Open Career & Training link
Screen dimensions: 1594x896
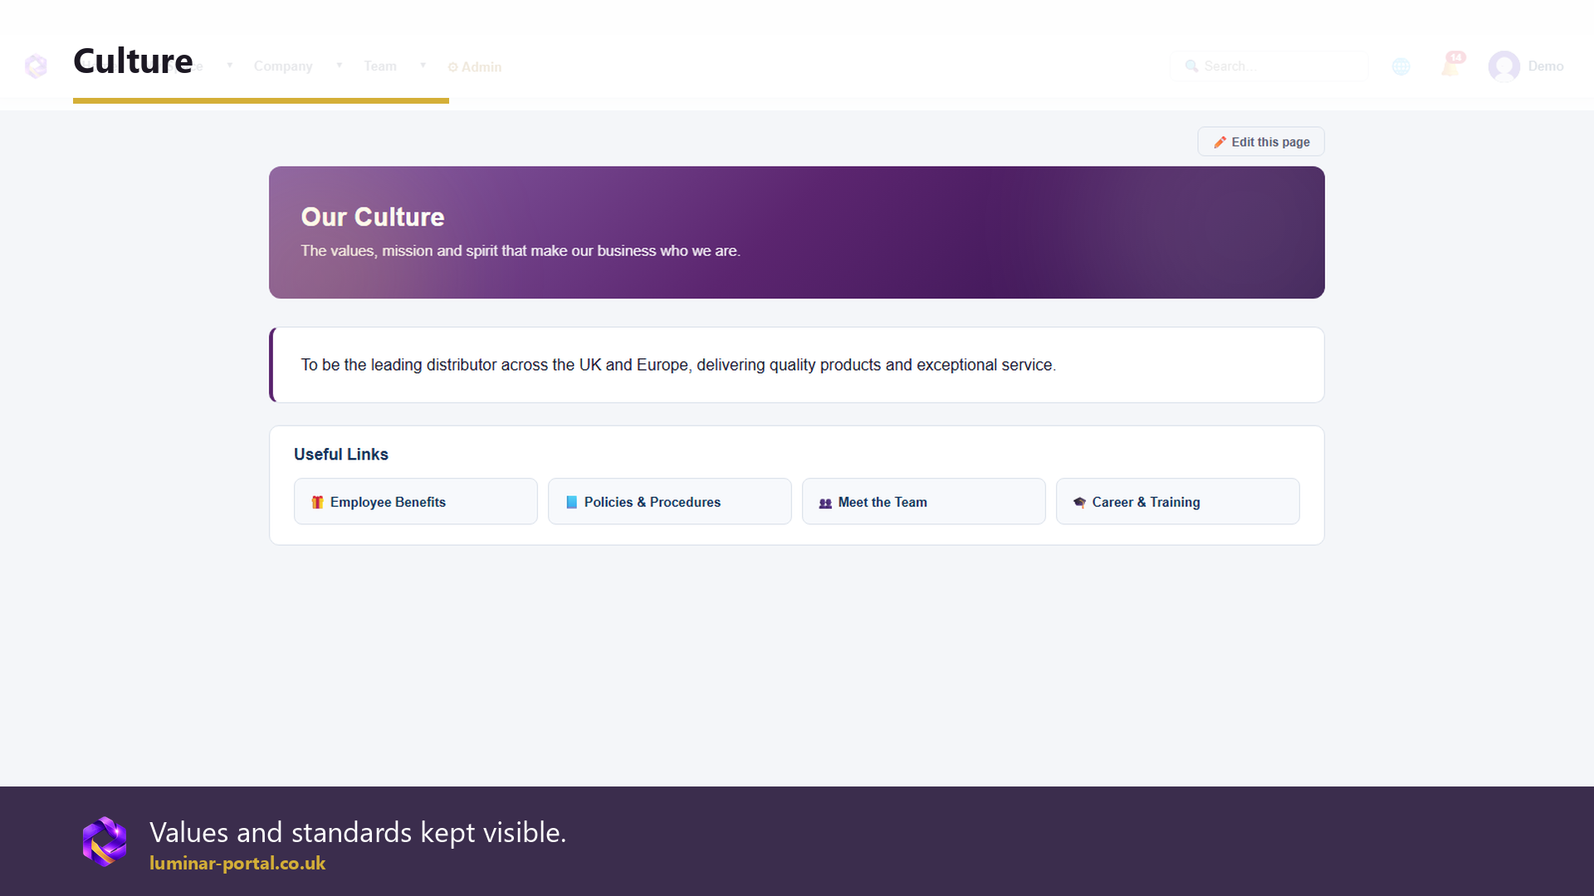pyautogui.click(x=1178, y=502)
